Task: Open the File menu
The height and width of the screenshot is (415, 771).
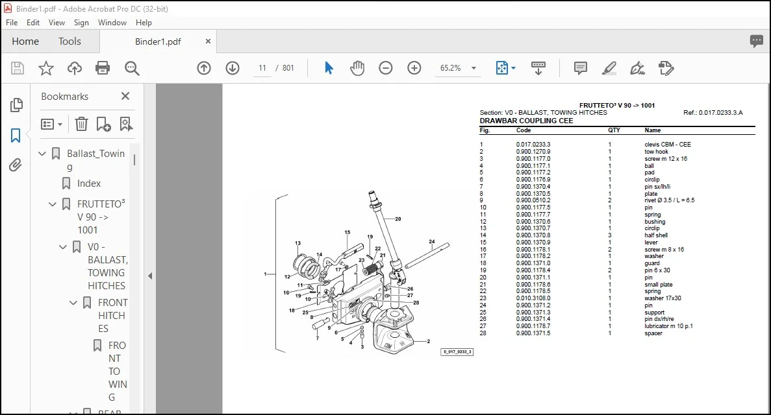Action: click(12, 23)
